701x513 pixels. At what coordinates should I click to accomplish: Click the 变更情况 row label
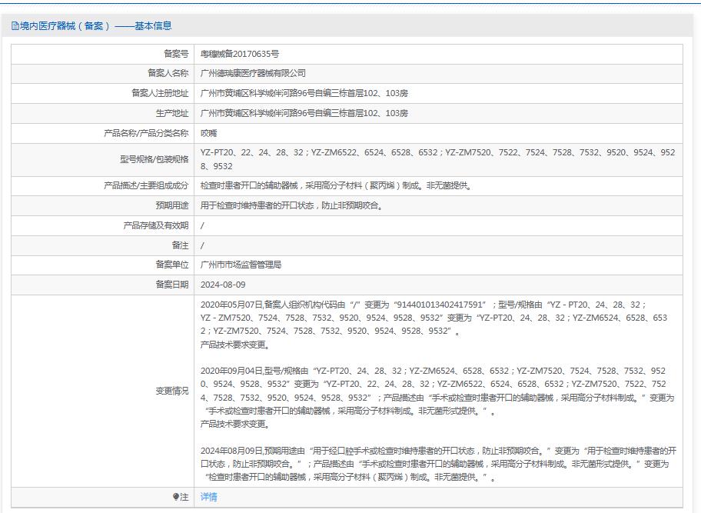coord(171,391)
